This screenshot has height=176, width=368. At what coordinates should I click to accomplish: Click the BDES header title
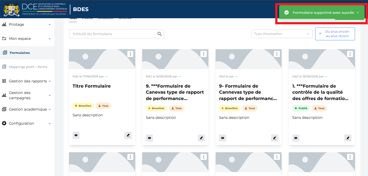coord(81,9)
